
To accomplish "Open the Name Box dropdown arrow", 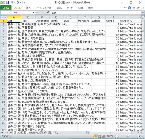I will (x=33, y=13).
